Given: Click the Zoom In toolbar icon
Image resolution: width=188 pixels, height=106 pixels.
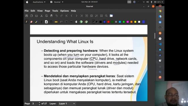Looking at the screenshot, I should point(96,16).
